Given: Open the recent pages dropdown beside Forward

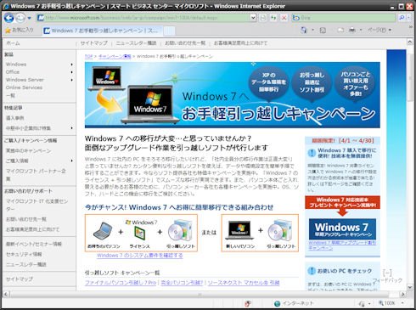Looking at the screenshot, I should tap(29, 18).
